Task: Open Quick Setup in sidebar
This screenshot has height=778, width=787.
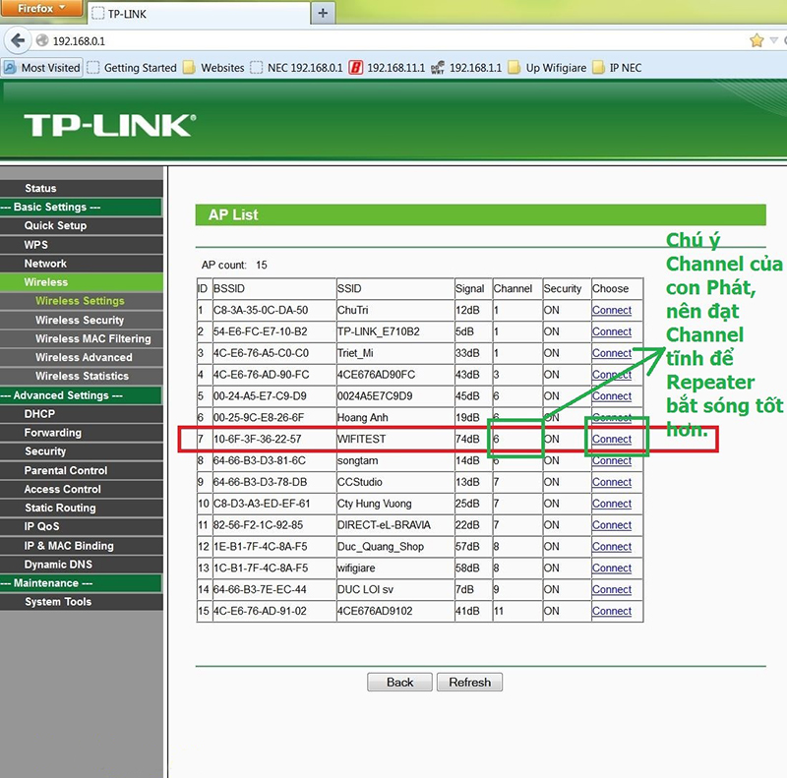Action: pos(82,226)
